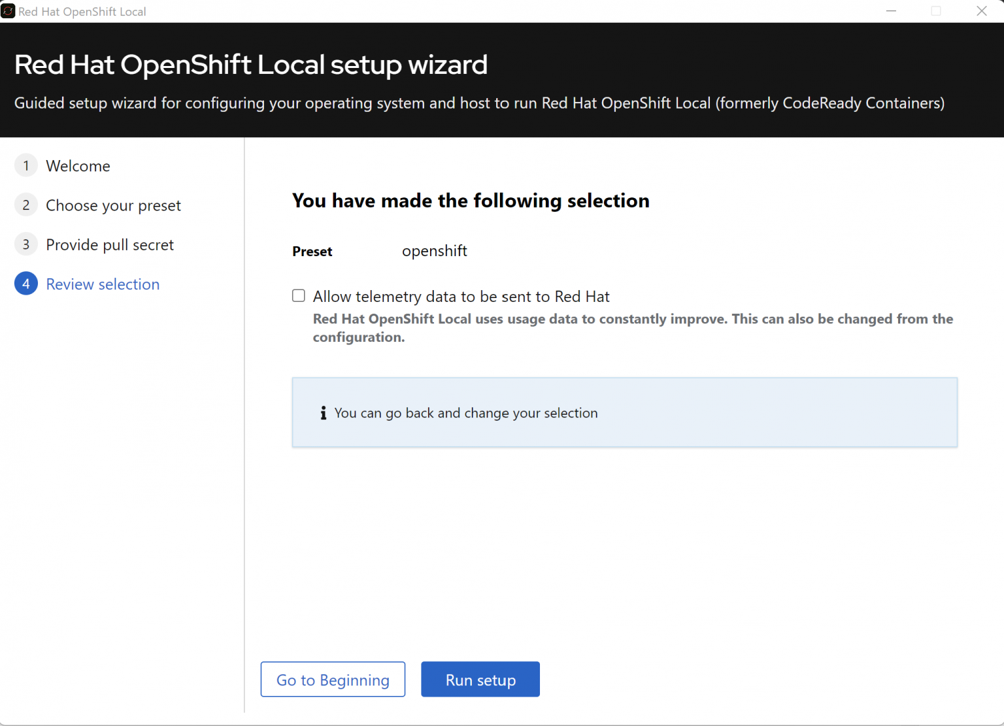Select the Welcome step in the sidebar

pyautogui.click(x=78, y=165)
